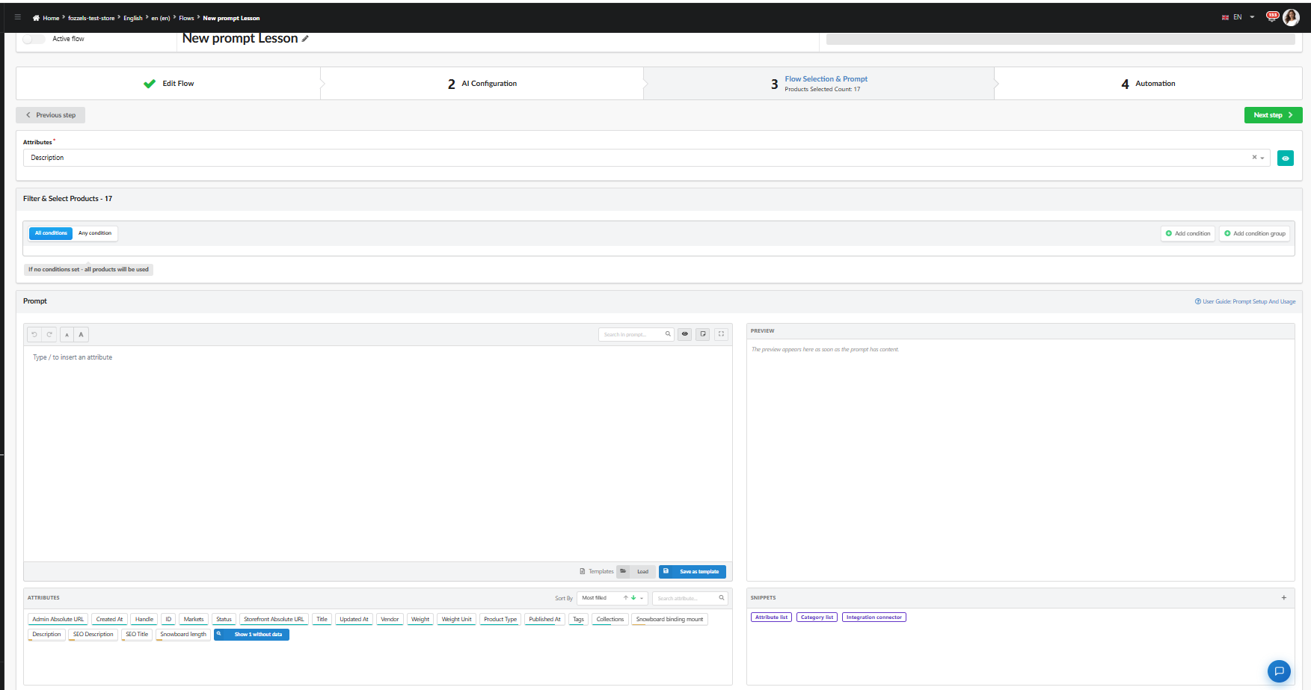Insert the Attribute list snippet
Viewport: 1311px width, 690px height.
pyautogui.click(x=771, y=617)
